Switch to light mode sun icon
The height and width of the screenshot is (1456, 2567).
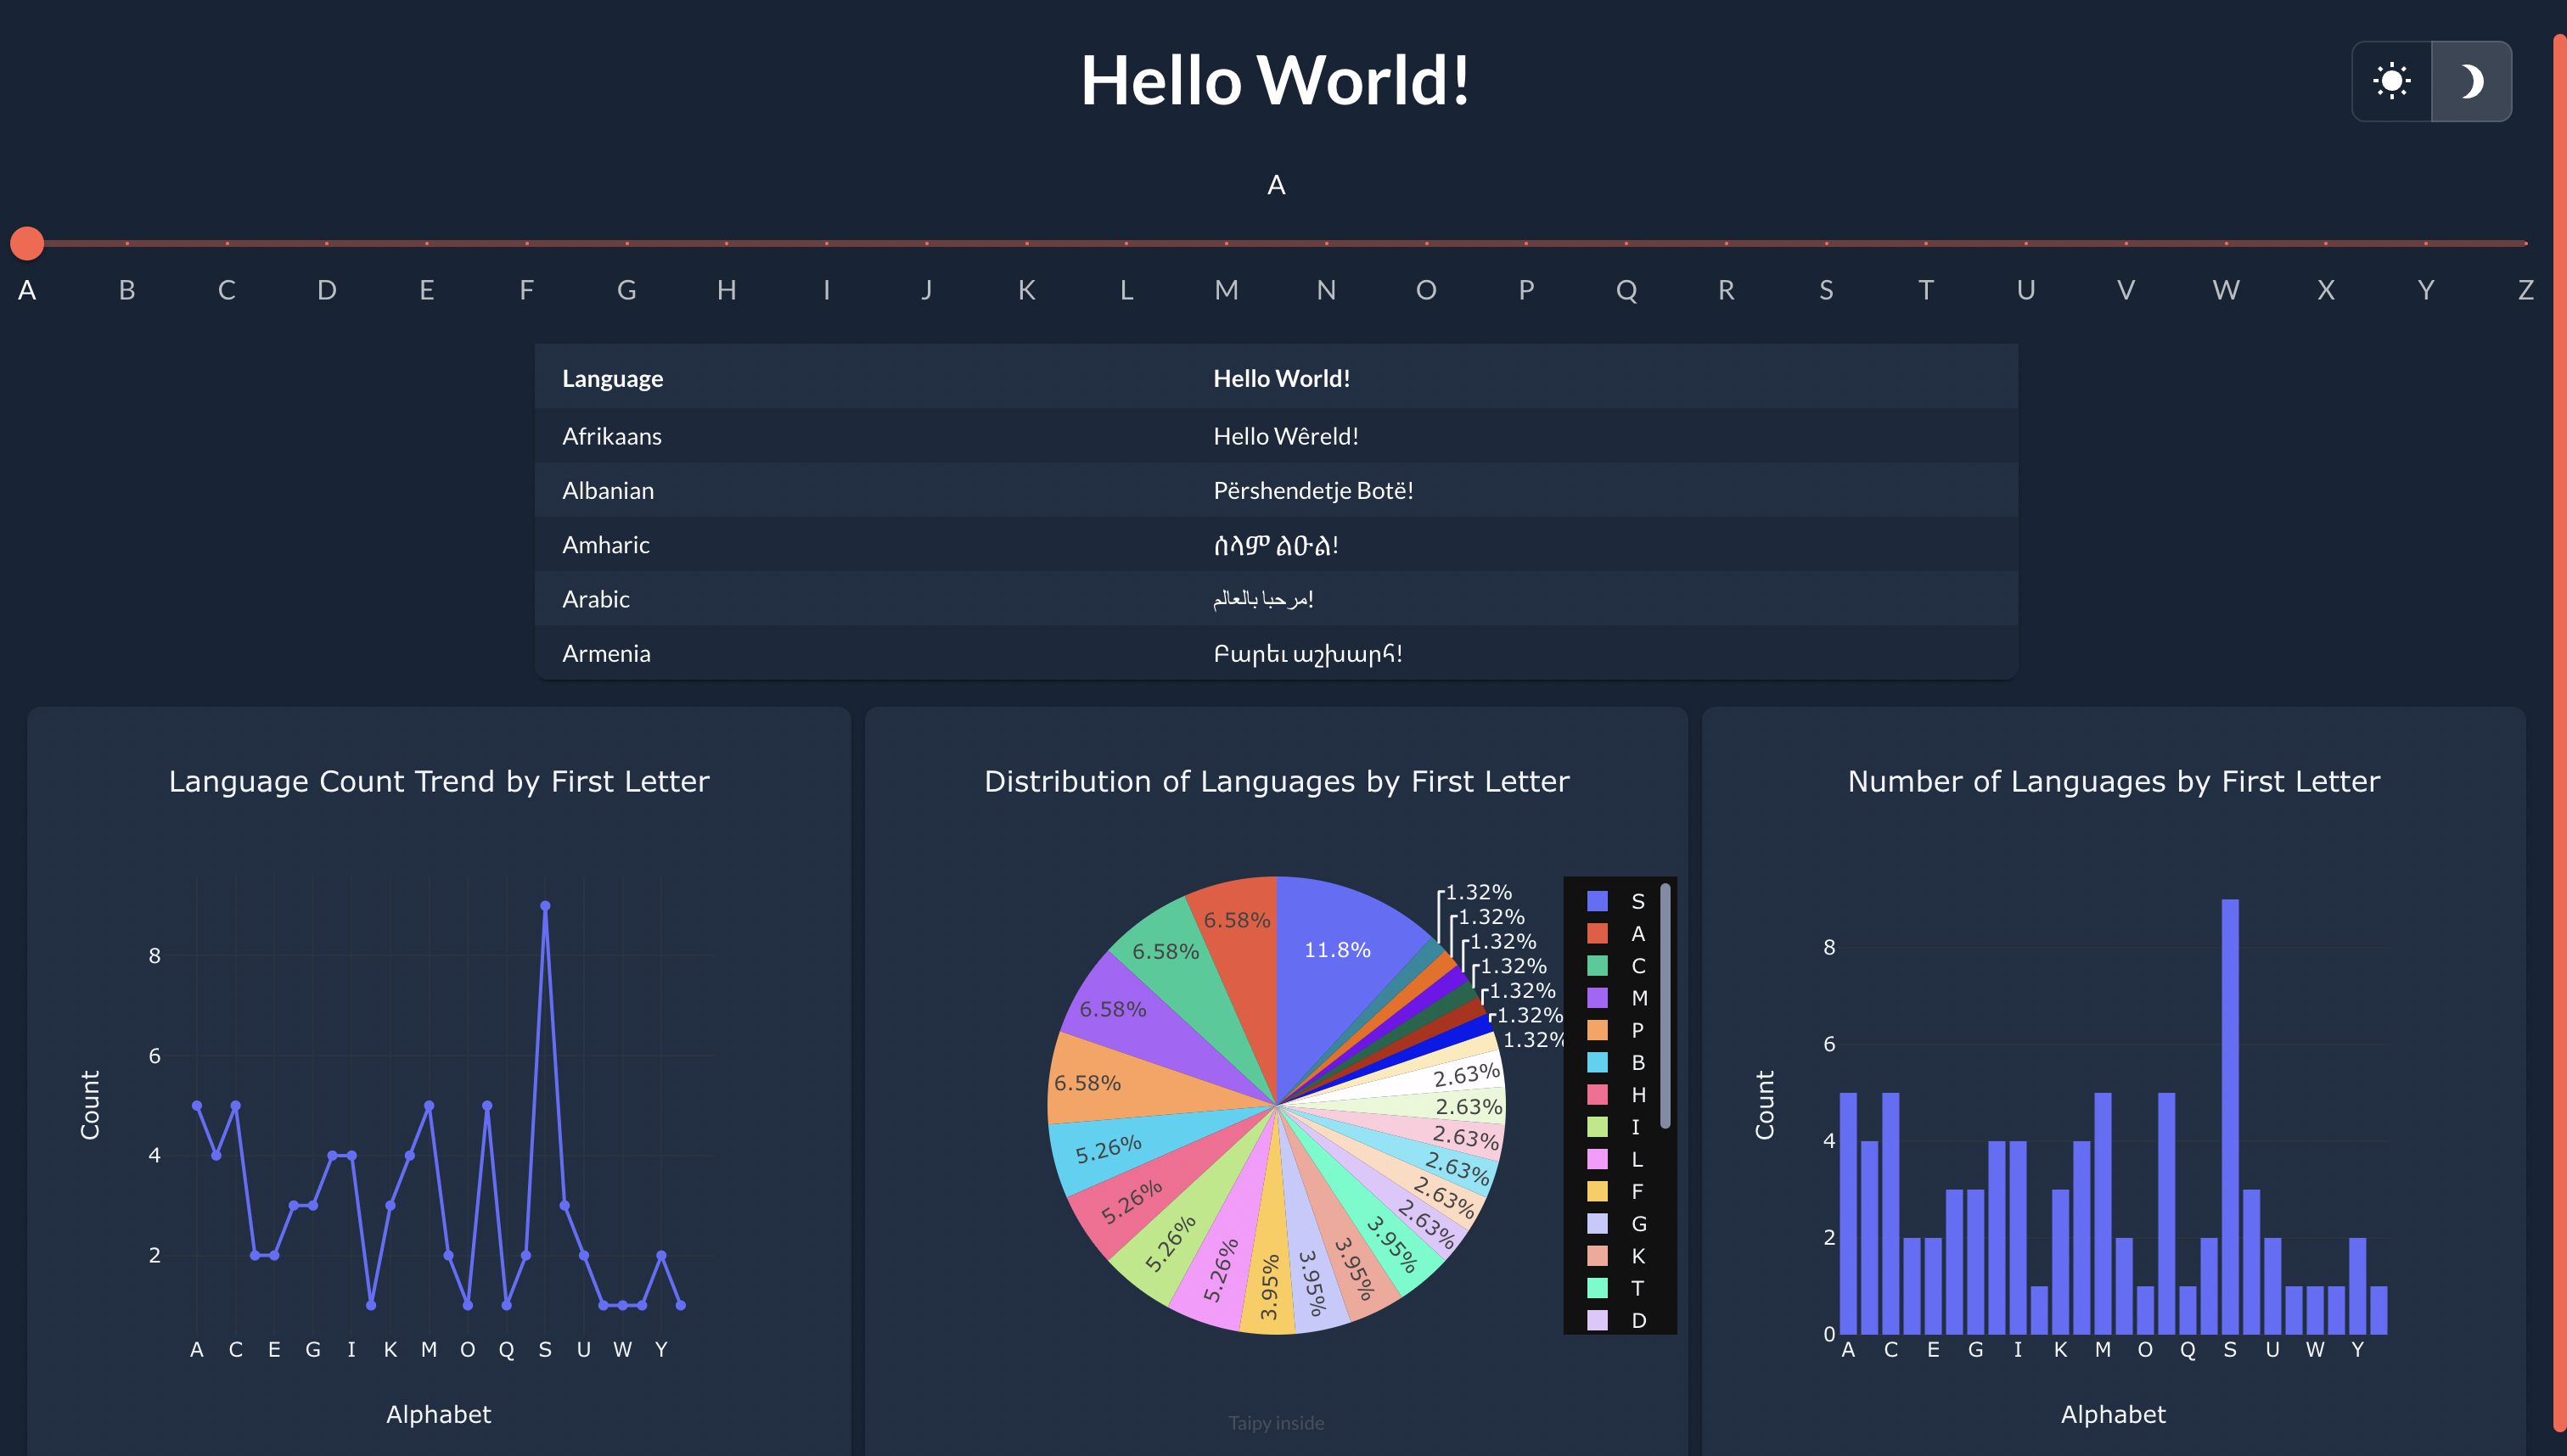click(2391, 81)
